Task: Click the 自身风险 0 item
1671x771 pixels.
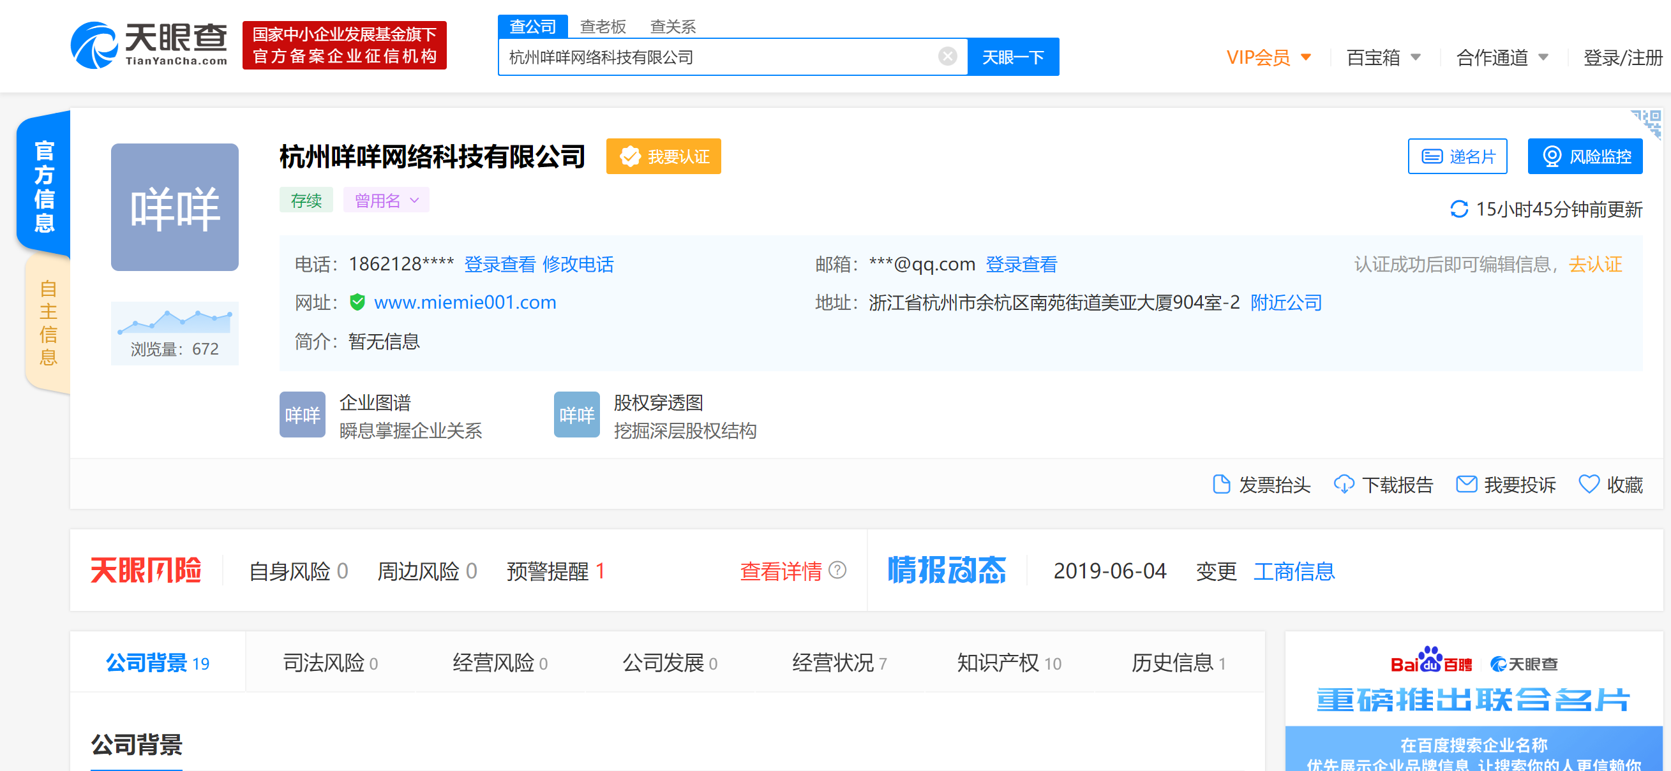Action: (x=299, y=571)
